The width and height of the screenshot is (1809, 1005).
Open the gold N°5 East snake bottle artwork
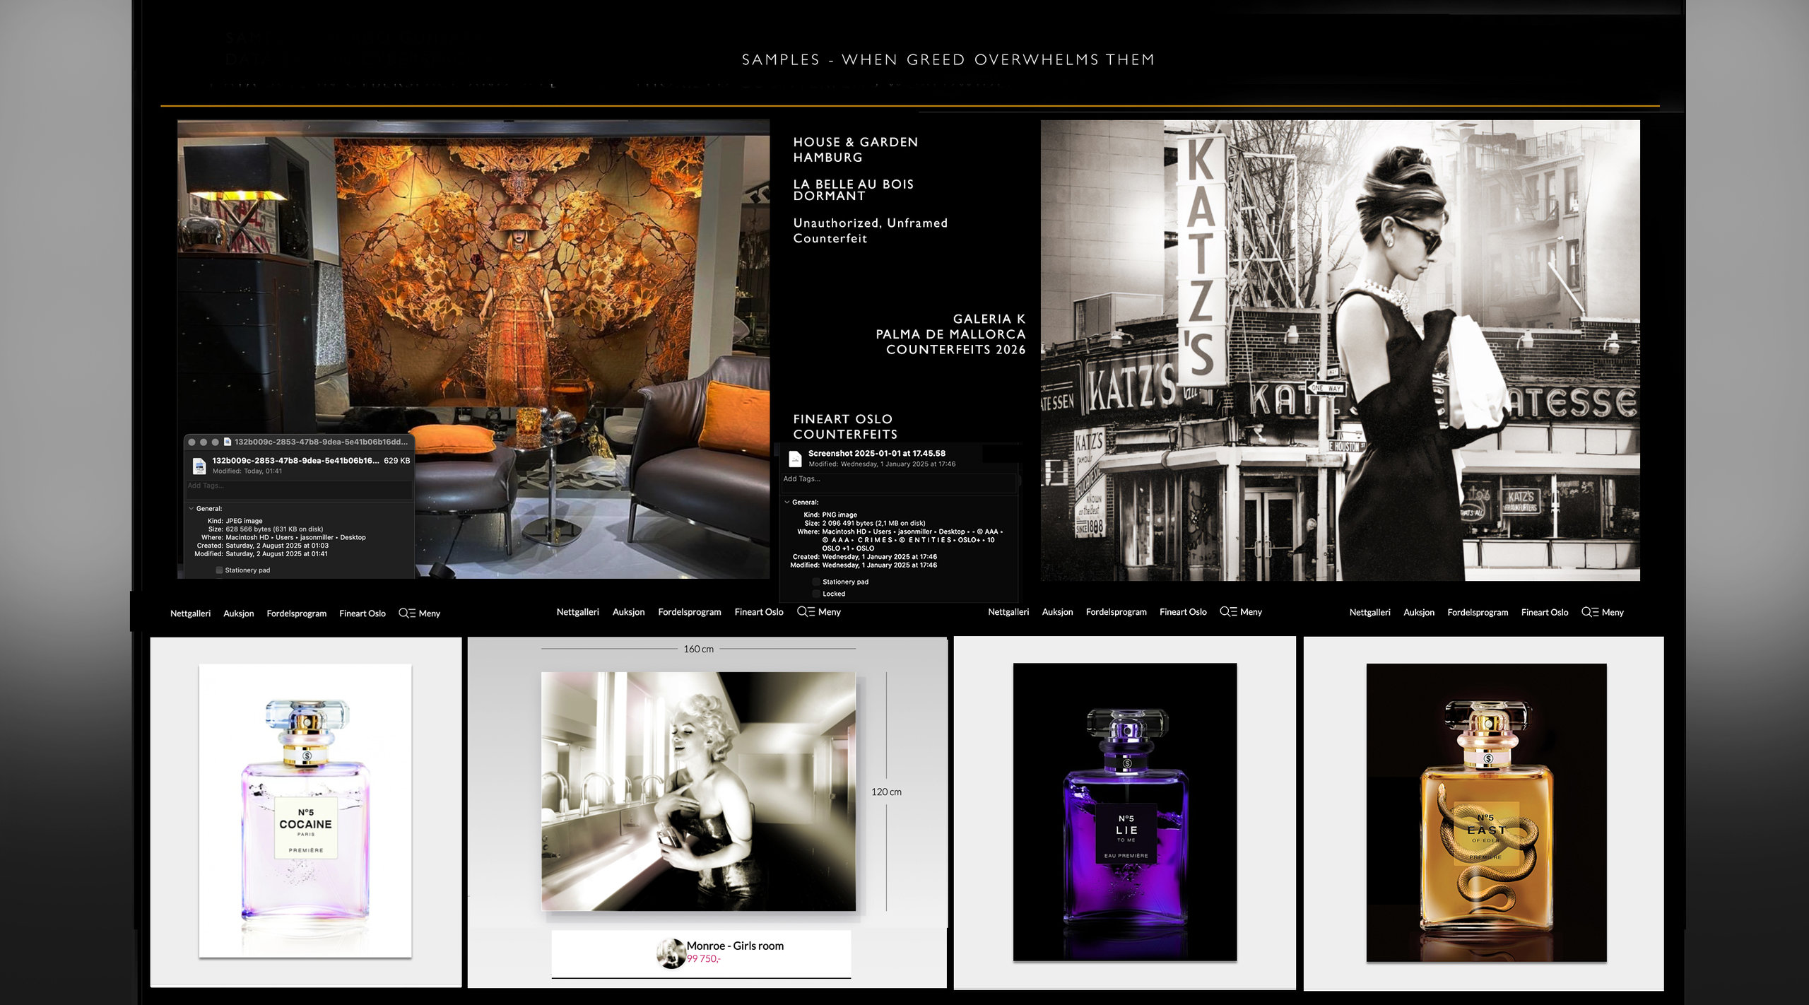(x=1486, y=813)
